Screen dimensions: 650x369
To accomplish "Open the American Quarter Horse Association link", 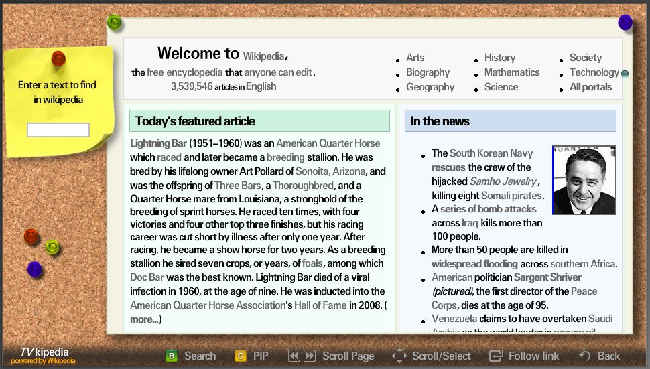I will point(208,305).
